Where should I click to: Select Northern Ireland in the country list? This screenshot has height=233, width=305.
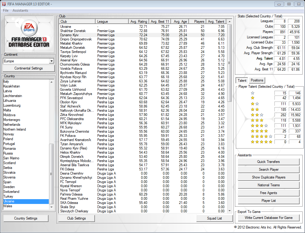pyautogui.click(x=26, y=129)
